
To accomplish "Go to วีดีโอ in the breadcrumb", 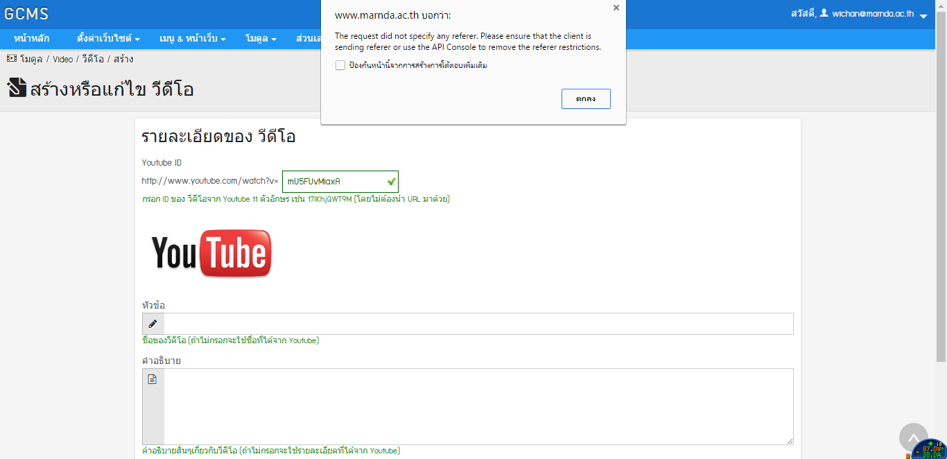I will [93, 60].
